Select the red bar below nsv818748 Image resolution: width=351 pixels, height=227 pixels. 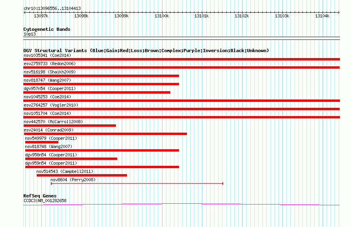(102, 150)
